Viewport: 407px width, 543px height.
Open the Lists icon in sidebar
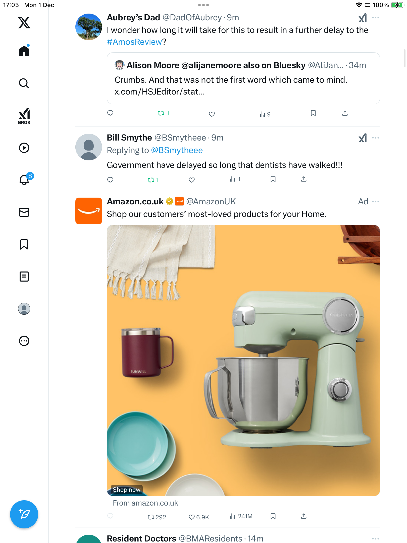point(24,277)
